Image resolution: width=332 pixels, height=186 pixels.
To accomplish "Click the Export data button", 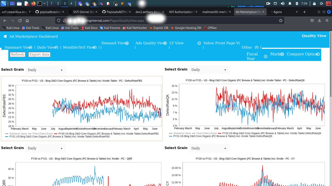I will pos(39,54).
